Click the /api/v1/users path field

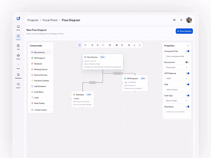(177, 90)
